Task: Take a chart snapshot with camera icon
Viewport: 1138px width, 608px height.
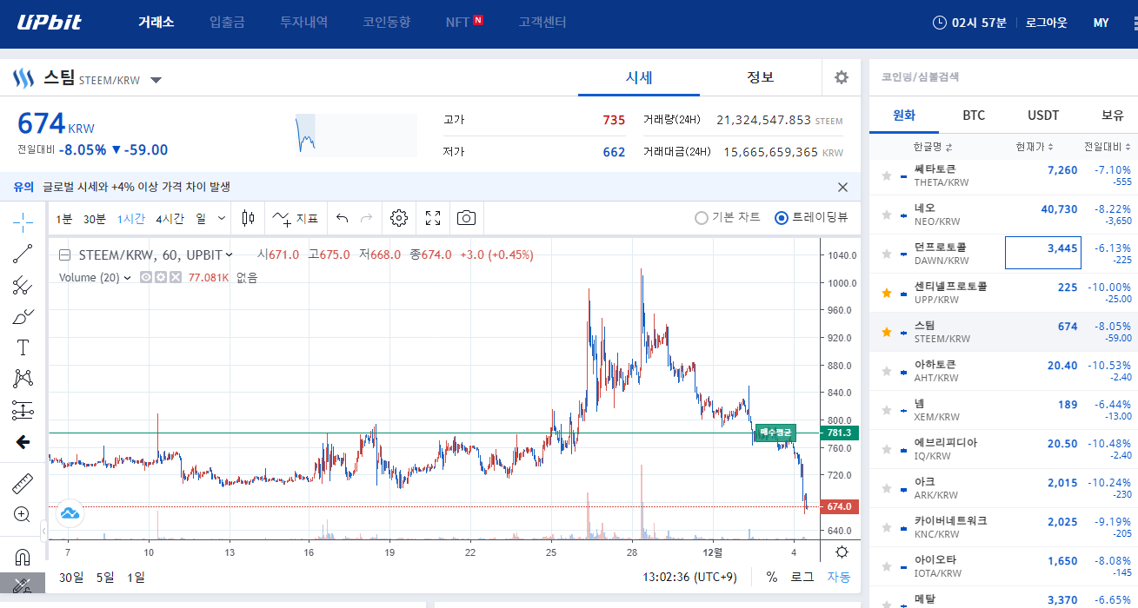Action: click(467, 218)
